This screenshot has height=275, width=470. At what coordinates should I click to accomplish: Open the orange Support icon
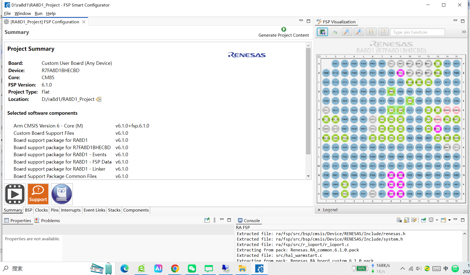click(x=38, y=194)
